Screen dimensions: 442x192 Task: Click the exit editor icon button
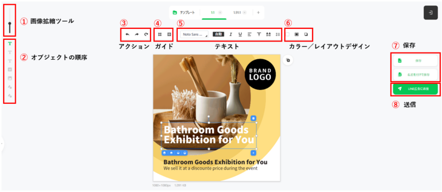point(430,13)
